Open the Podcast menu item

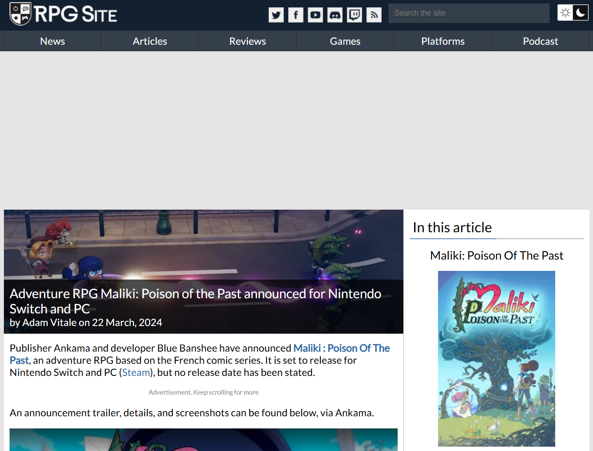pos(540,41)
